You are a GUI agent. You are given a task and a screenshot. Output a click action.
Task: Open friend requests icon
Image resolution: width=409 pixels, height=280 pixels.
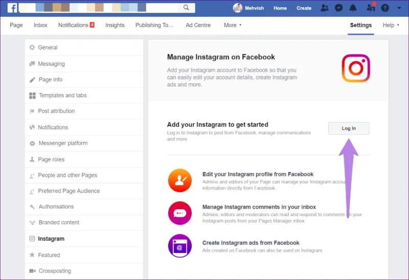tap(324, 8)
